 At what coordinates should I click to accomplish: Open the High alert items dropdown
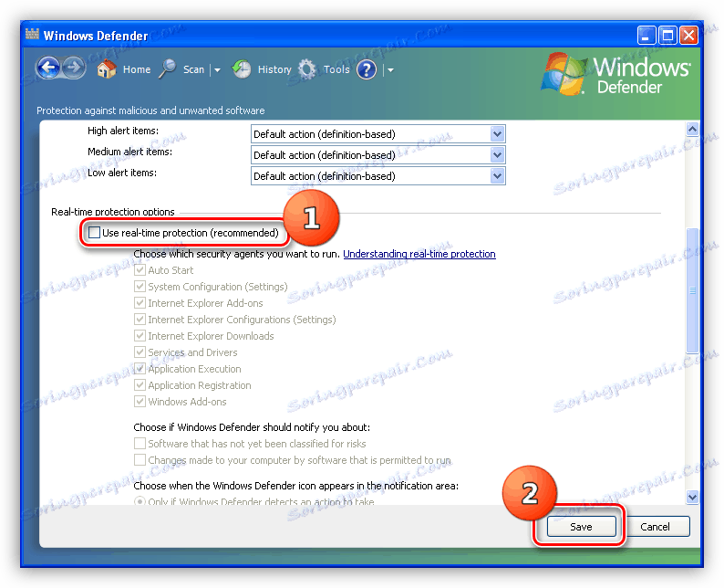pyautogui.click(x=378, y=134)
